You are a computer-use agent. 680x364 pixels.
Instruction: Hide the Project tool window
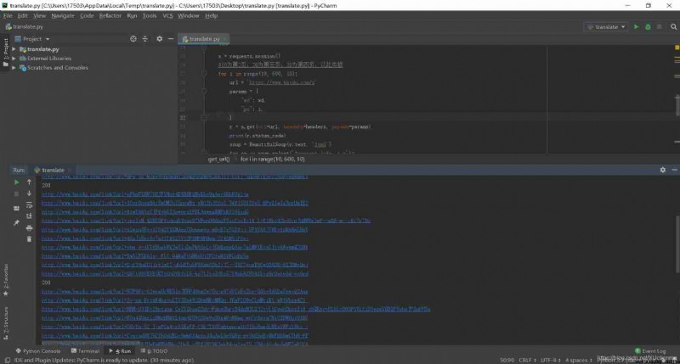171,39
